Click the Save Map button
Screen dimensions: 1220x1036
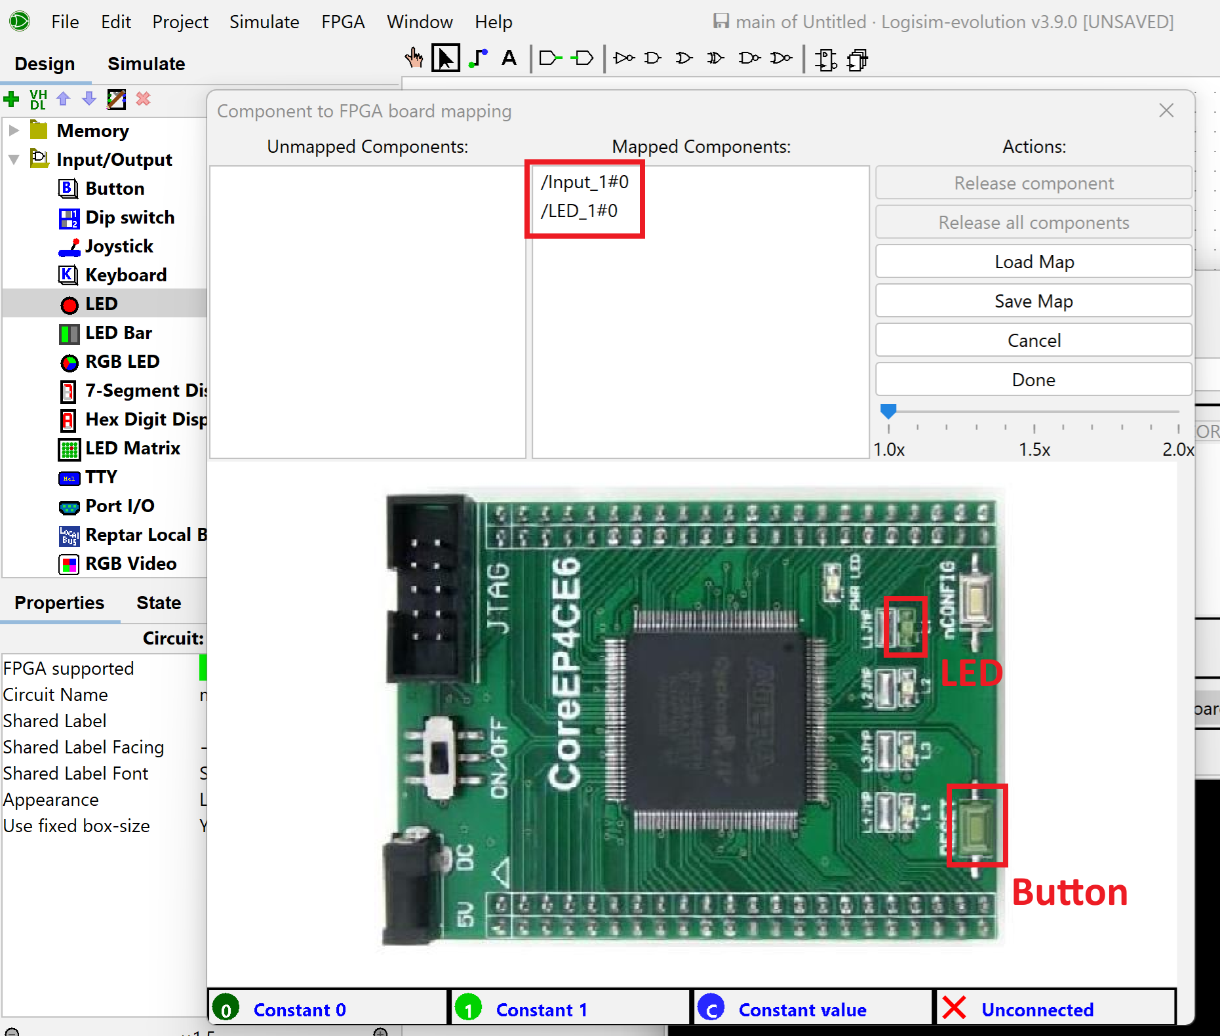coord(1034,301)
